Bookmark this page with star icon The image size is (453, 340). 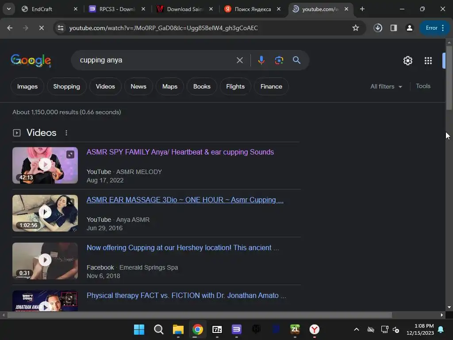point(356,28)
